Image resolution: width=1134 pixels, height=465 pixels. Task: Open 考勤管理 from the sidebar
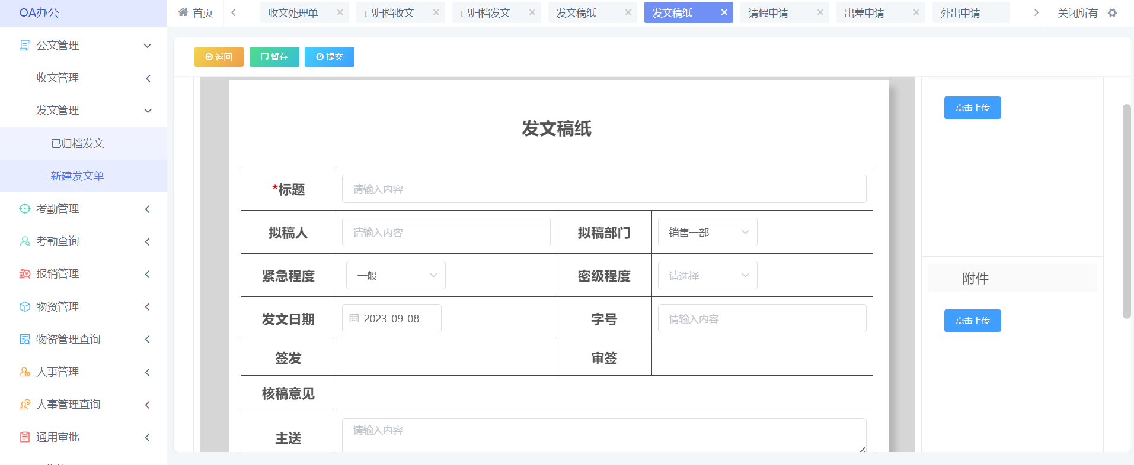[x=58, y=209]
